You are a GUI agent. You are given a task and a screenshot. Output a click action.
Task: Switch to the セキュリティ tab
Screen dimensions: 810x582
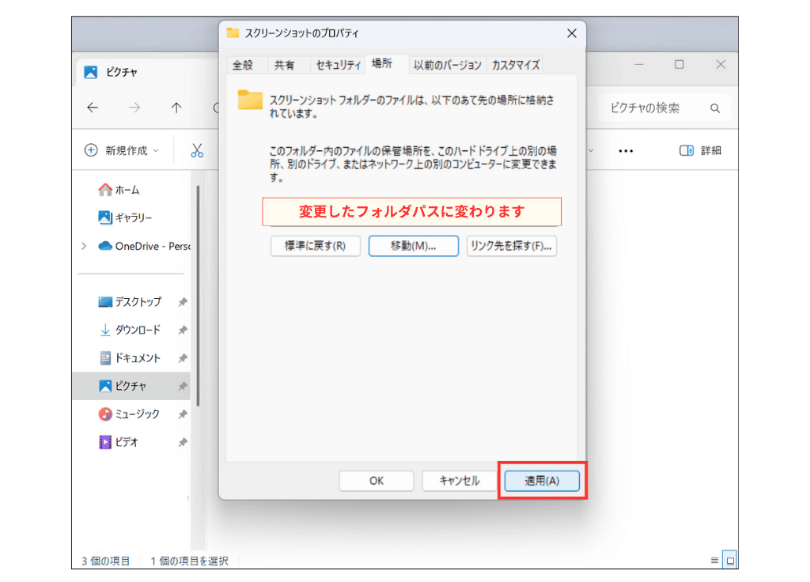[337, 65]
